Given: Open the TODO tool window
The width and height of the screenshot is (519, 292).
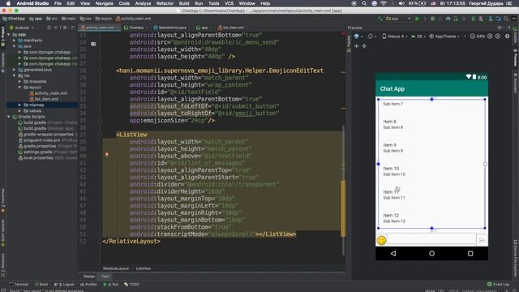Looking at the screenshot, I should [131, 285].
